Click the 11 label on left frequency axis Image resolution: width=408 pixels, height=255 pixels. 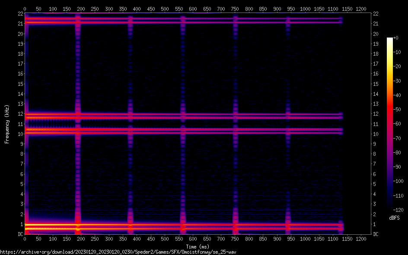coord(19,124)
